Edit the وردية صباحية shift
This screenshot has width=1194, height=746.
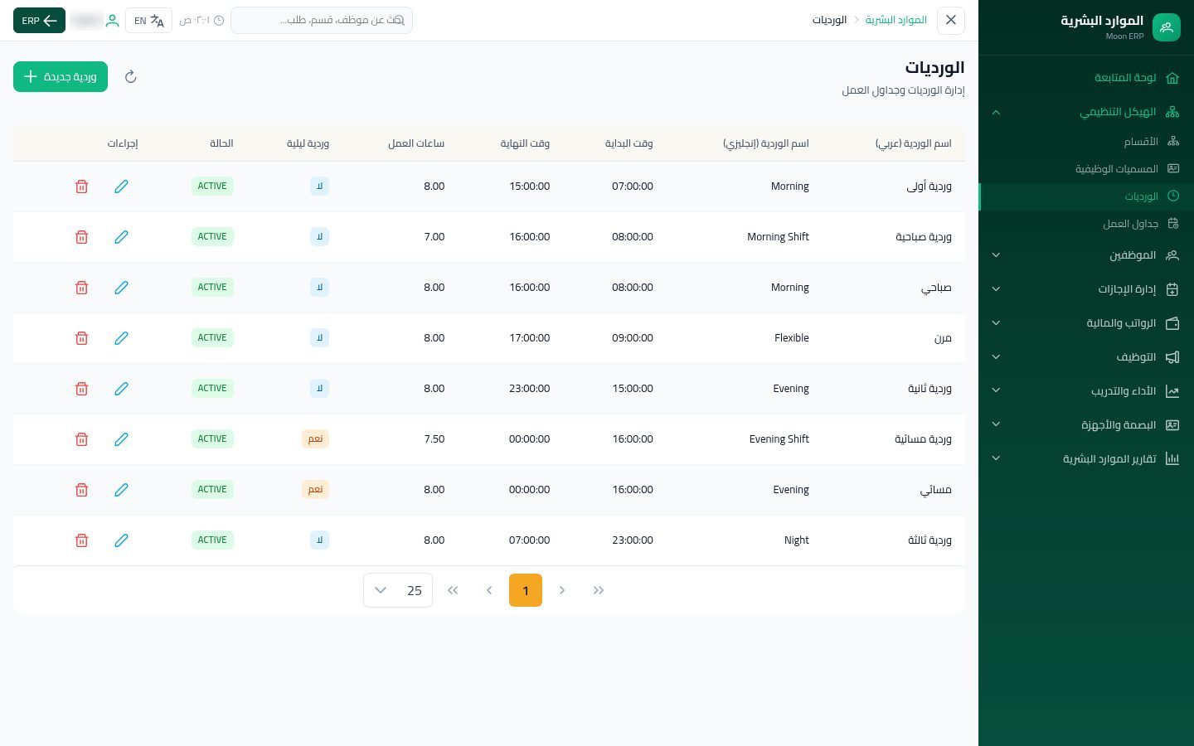pos(121,237)
